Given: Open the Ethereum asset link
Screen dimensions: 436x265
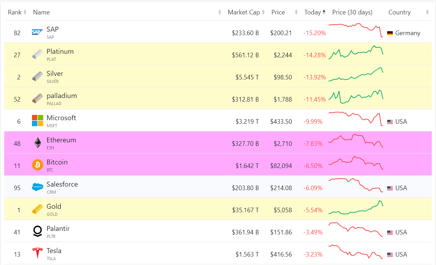Looking at the screenshot, I should 61,140.
